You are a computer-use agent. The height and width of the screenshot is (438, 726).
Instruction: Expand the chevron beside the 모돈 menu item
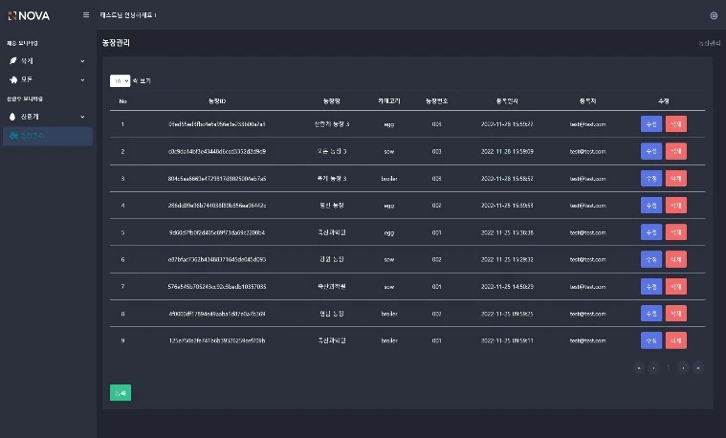click(x=82, y=79)
